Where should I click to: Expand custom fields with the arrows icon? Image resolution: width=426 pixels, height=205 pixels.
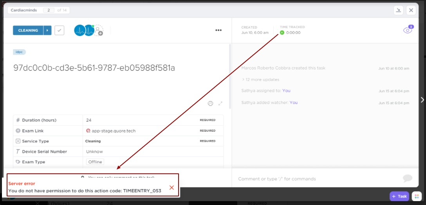point(220,103)
